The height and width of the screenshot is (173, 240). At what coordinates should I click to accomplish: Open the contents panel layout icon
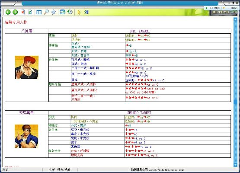coord(39,12)
